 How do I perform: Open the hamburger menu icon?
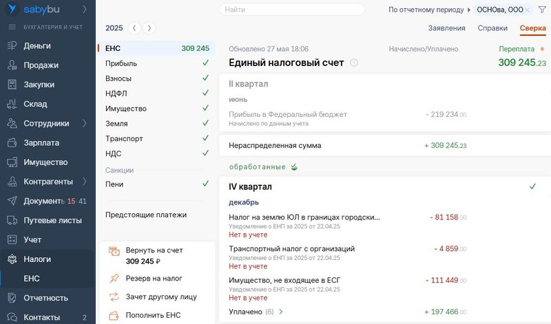pos(12,27)
